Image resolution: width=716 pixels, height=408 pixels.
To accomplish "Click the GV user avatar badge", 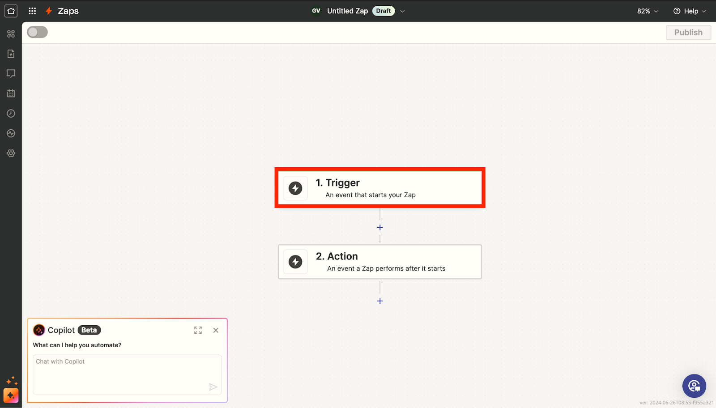I will [316, 11].
